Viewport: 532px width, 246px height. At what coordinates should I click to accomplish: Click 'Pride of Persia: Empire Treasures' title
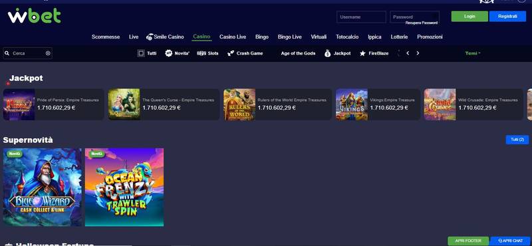pyautogui.click(x=68, y=100)
